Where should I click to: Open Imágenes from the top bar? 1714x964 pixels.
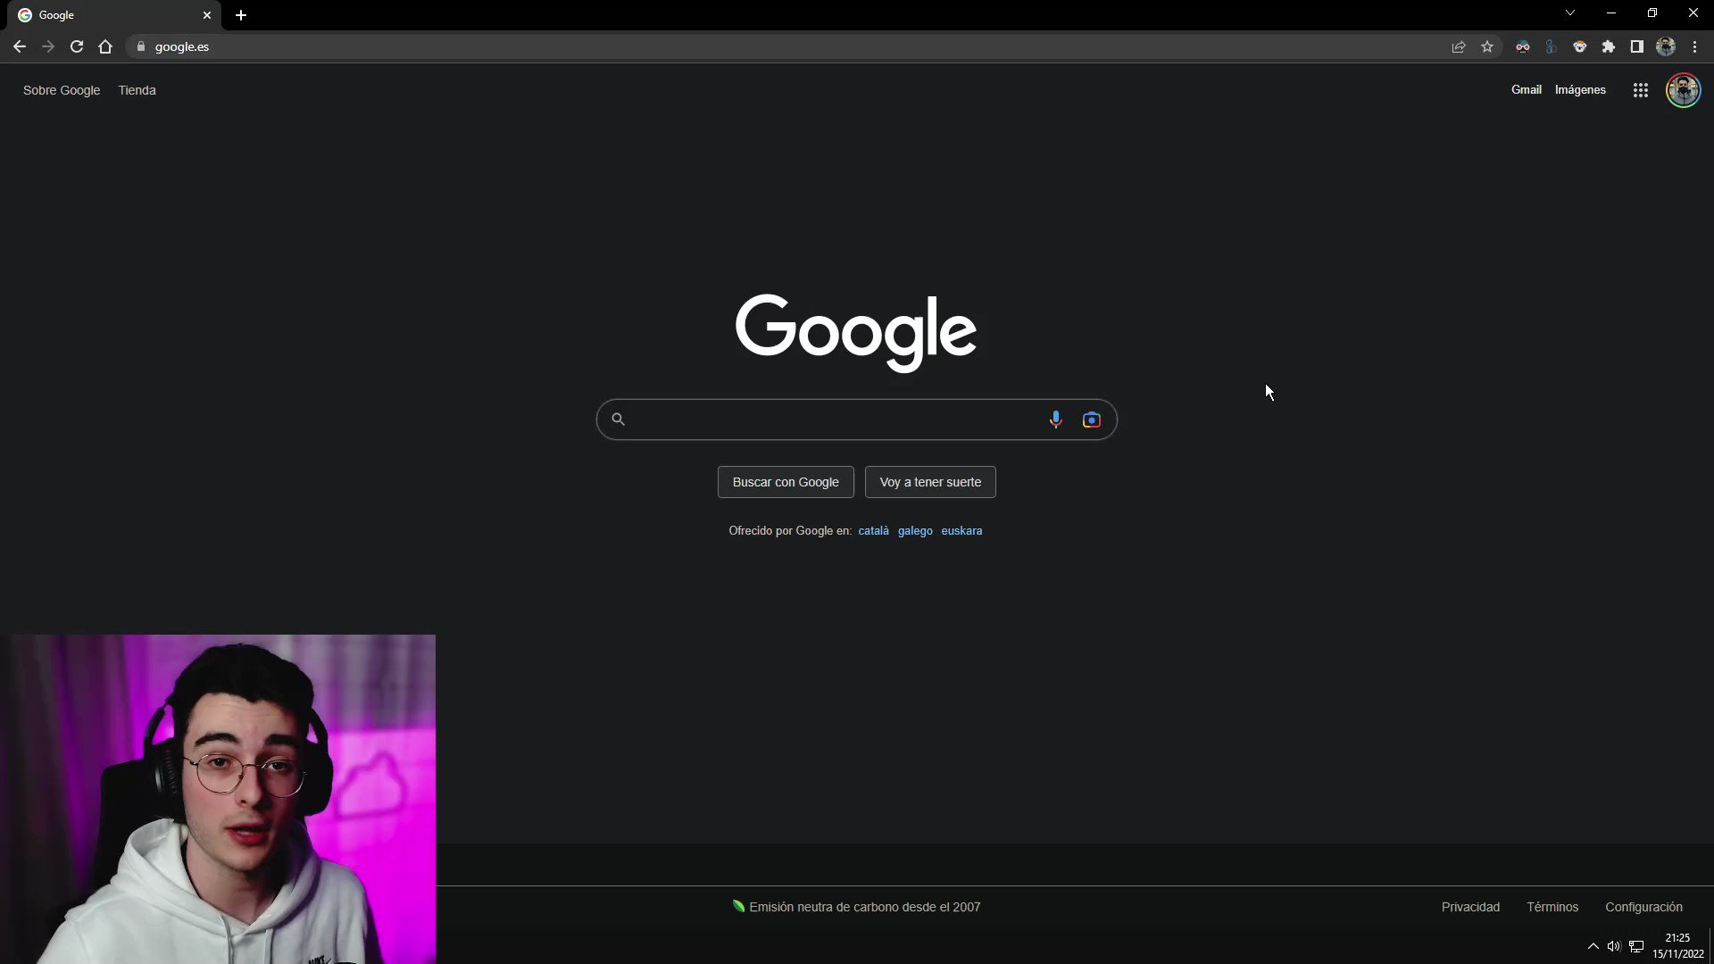(1580, 90)
